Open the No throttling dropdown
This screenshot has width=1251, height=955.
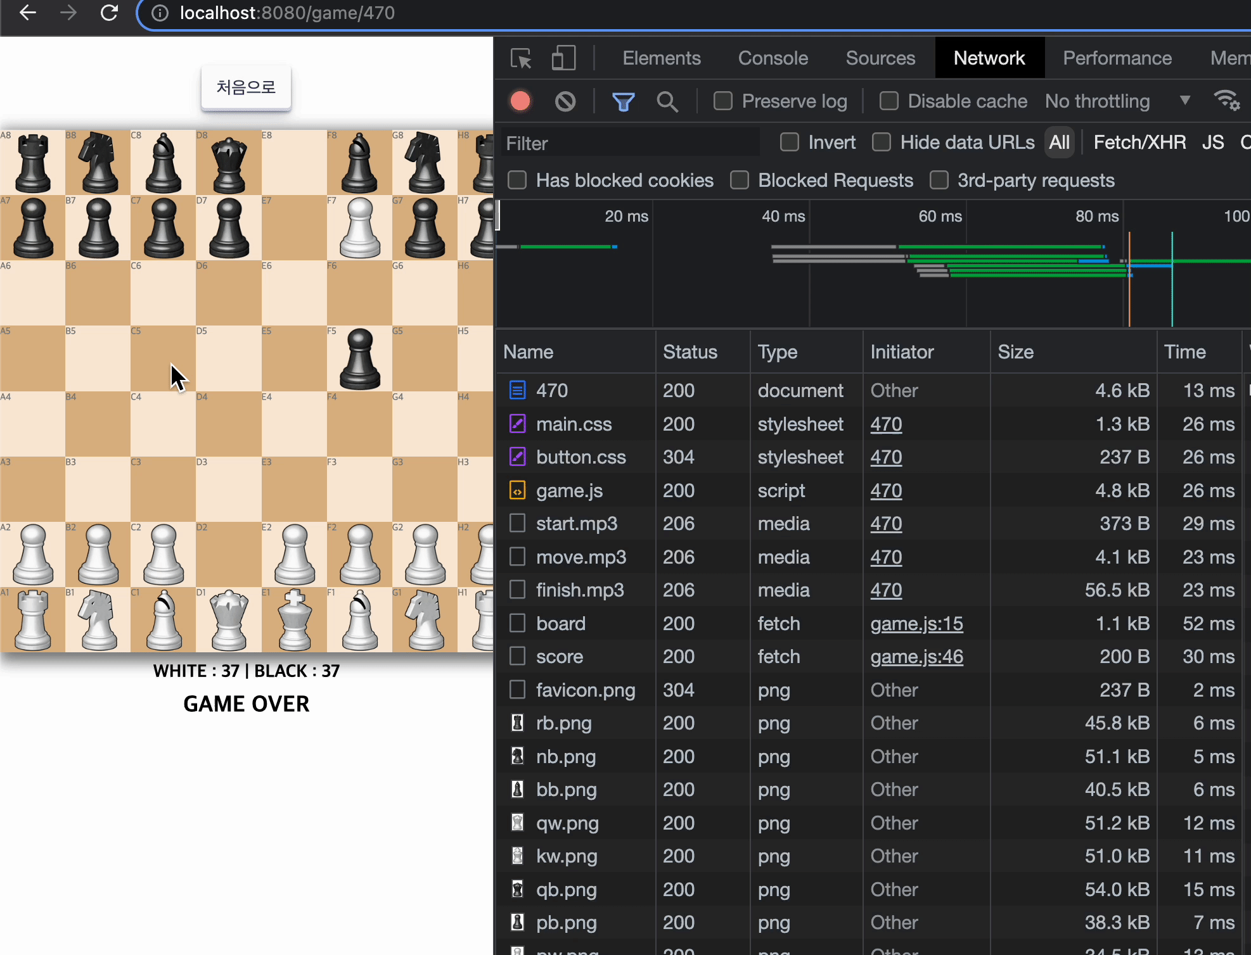(x=1117, y=101)
